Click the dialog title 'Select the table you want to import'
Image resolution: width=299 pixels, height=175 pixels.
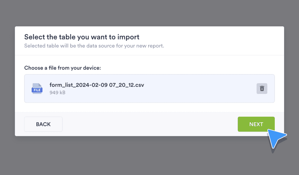pos(81,37)
